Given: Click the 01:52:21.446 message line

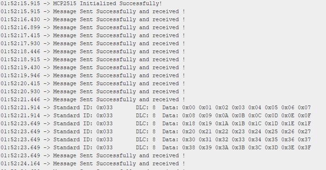Looking at the screenshot, I should tap(93, 99).
